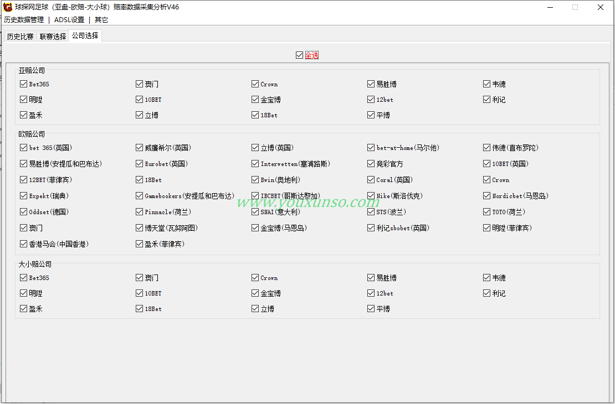
Task: Uncheck Bet365 under 亚赔公司
Action: point(23,84)
